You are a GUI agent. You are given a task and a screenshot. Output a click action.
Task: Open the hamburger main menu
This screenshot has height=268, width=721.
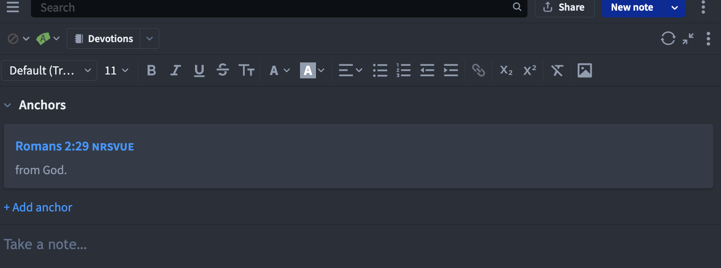pyautogui.click(x=13, y=7)
